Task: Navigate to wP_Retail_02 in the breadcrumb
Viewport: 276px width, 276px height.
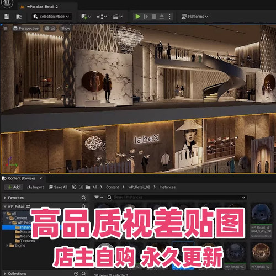Action: (x=139, y=187)
